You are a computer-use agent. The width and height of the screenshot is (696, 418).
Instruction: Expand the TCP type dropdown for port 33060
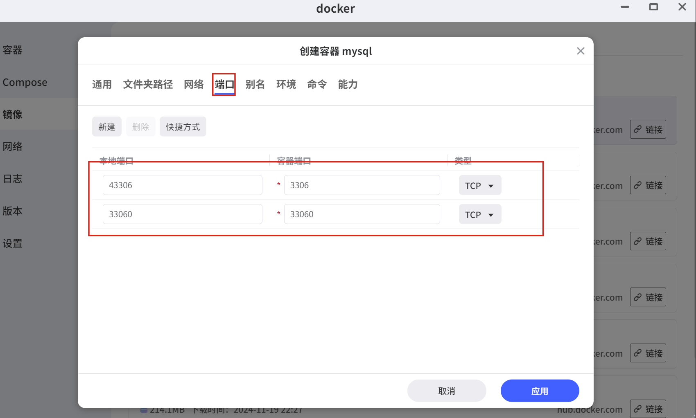point(480,215)
